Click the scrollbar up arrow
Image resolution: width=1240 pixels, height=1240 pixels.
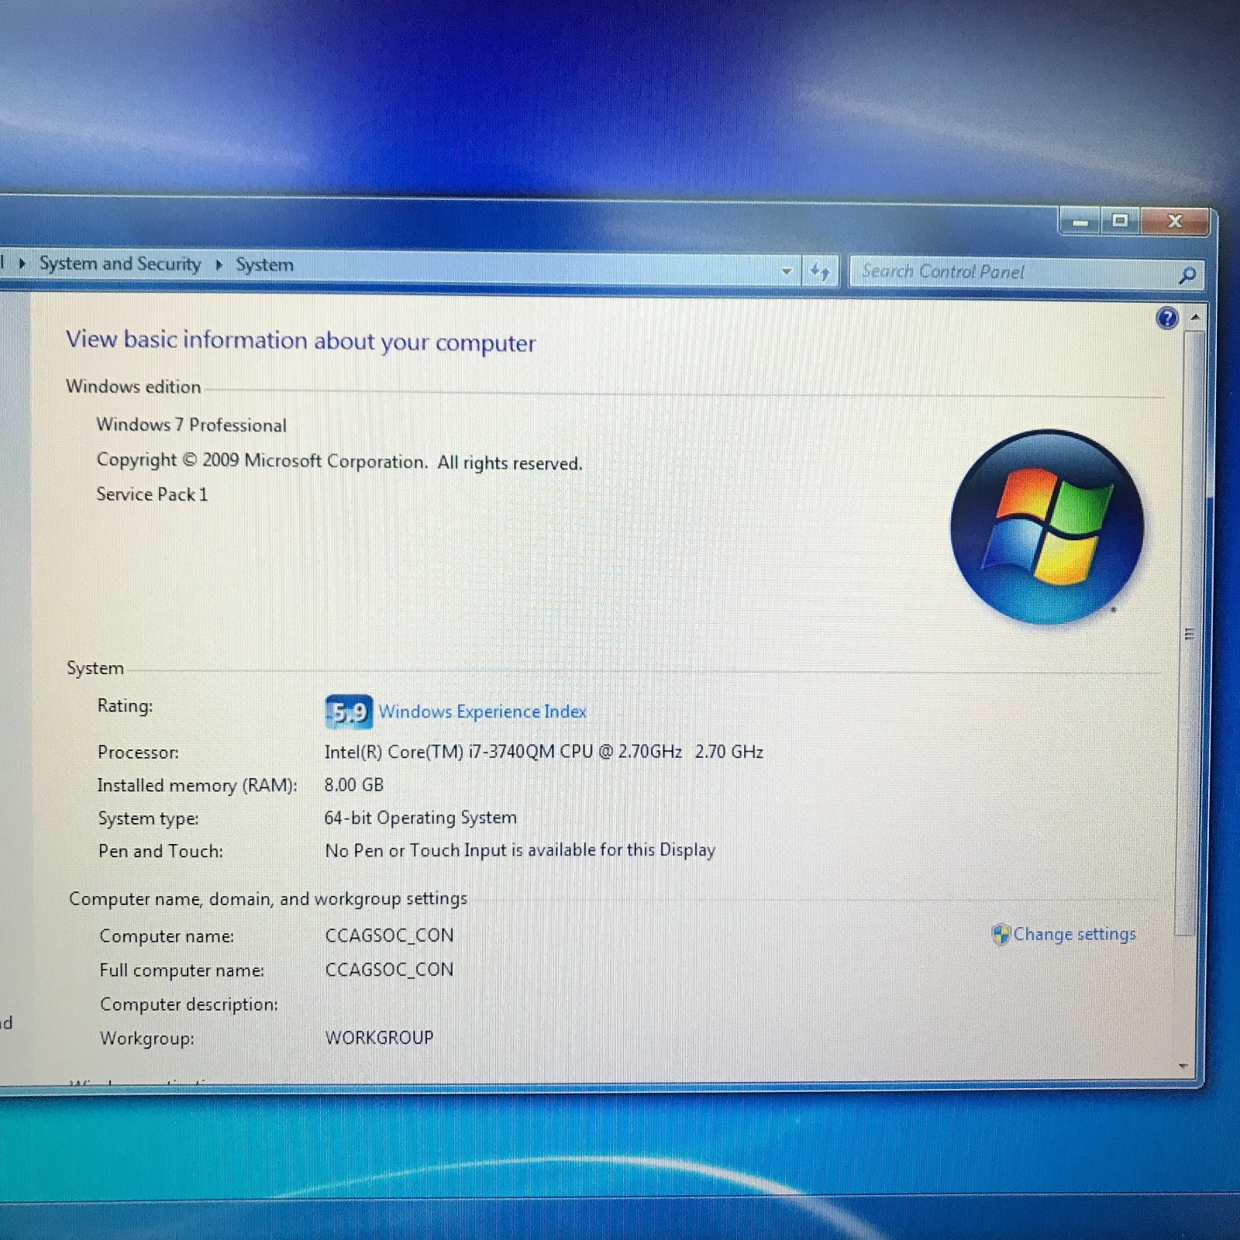(x=1195, y=317)
